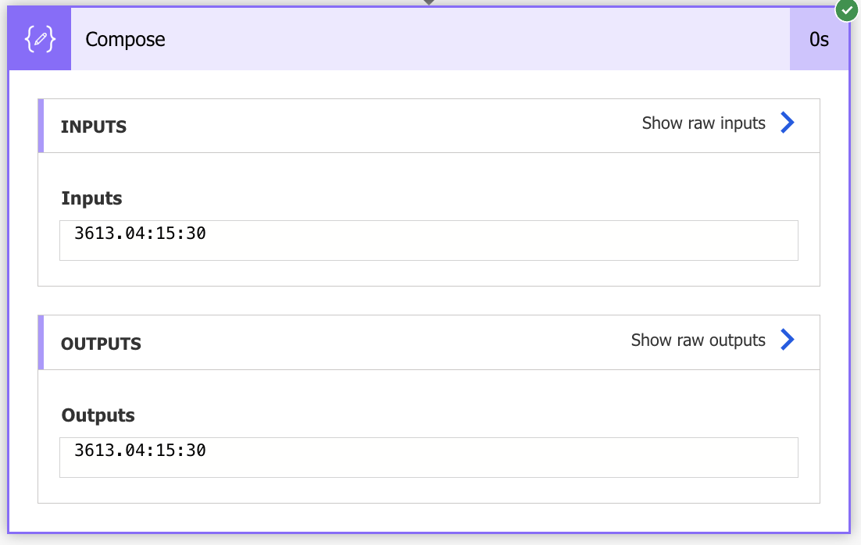This screenshot has height=545, width=861.
Task: Click the bold Outputs field label
Action: (98, 415)
